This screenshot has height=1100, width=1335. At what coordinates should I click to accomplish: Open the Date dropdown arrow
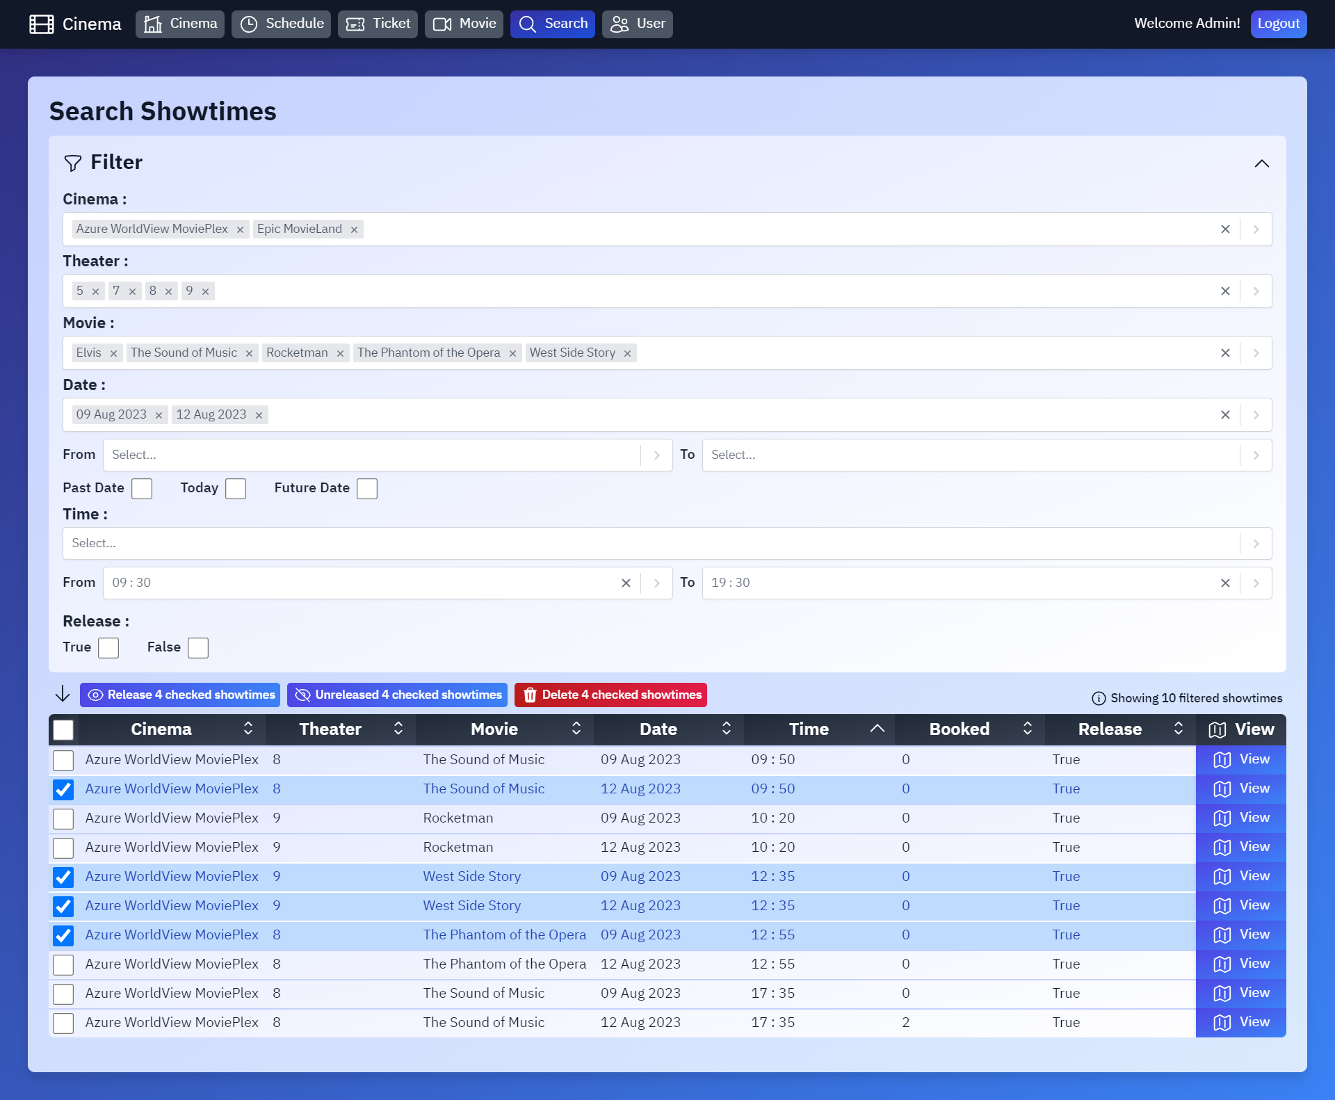click(x=1256, y=415)
